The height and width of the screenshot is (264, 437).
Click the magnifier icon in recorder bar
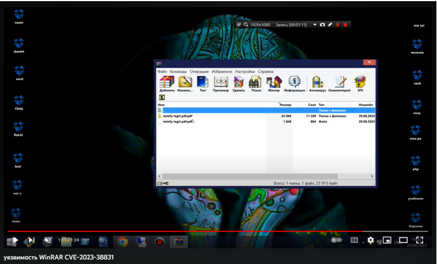click(x=246, y=24)
